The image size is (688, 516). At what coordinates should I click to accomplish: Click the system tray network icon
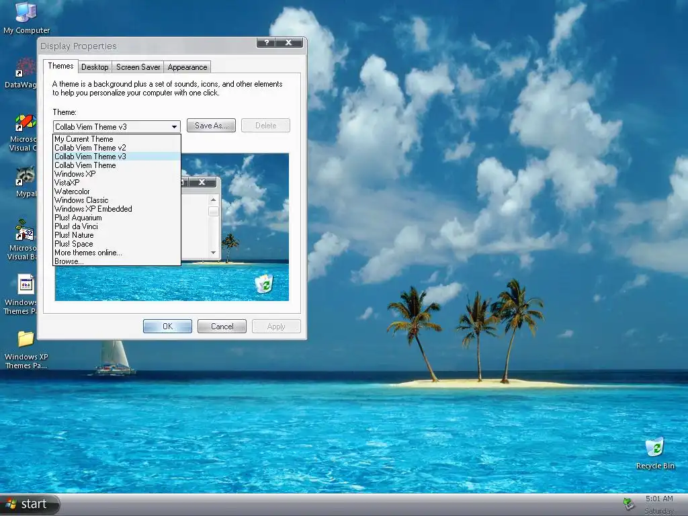[x=629, y=503]
